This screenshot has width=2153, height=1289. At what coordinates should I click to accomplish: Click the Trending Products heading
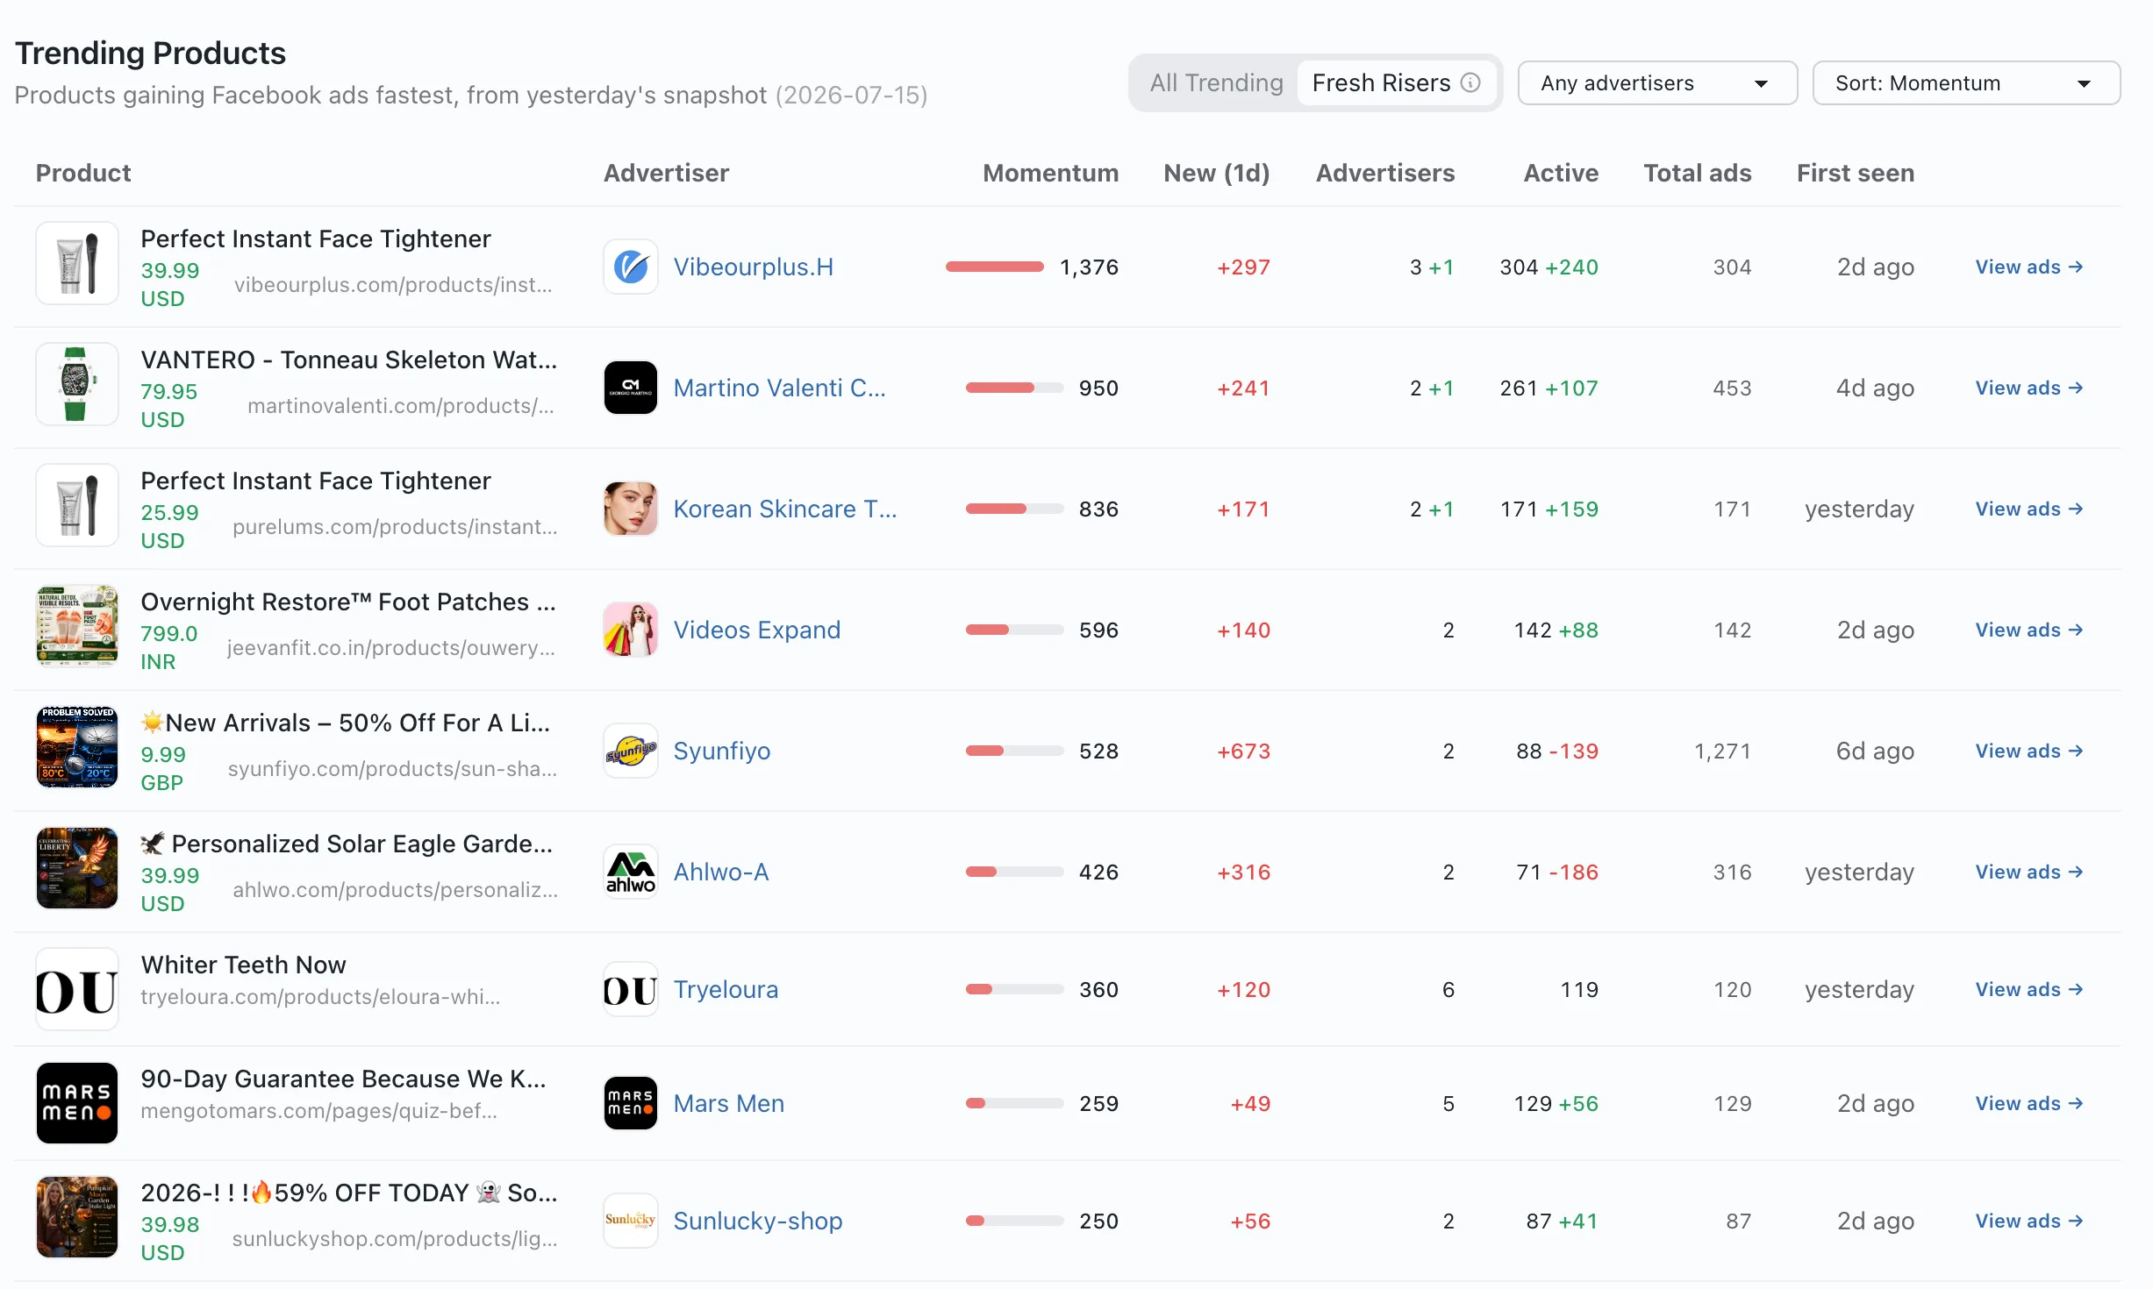[x=151, y=53]
